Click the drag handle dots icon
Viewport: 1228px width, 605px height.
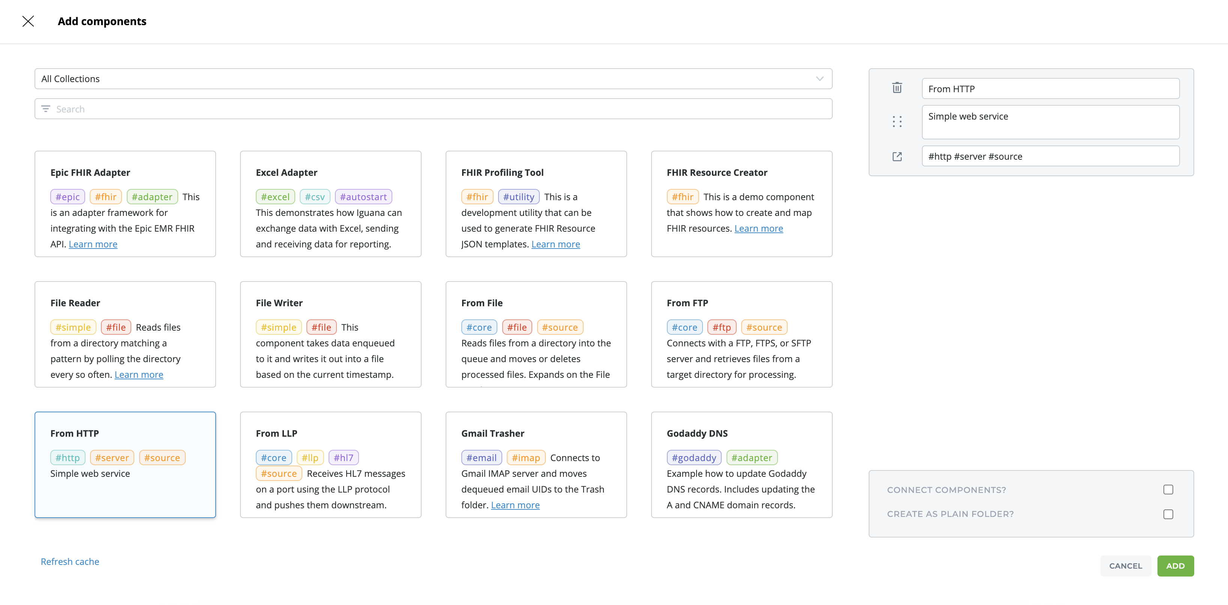tap(897, 121)
